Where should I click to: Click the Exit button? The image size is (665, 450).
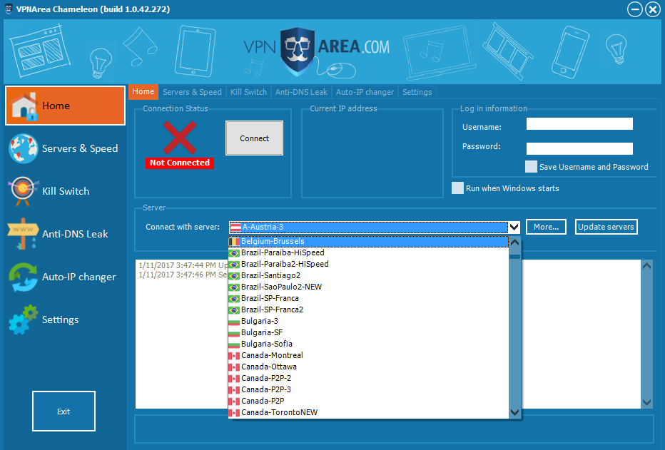click(x=64, y=411)
